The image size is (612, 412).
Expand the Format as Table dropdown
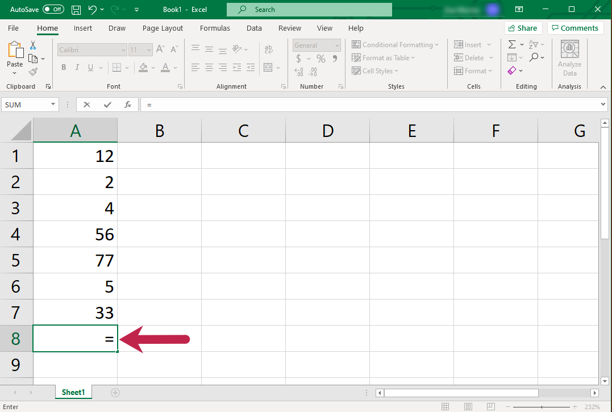click(x=413, y=58)
